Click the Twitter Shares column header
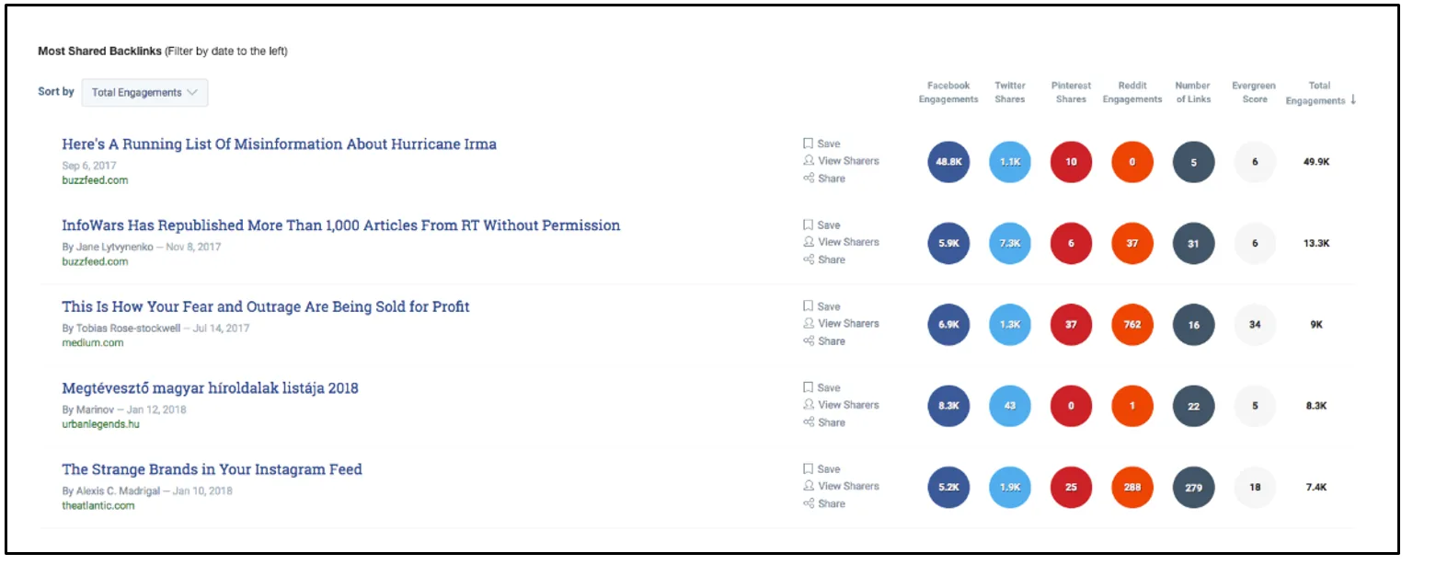Viewport: 1436px width, 588px height. tap(1009, 92)
